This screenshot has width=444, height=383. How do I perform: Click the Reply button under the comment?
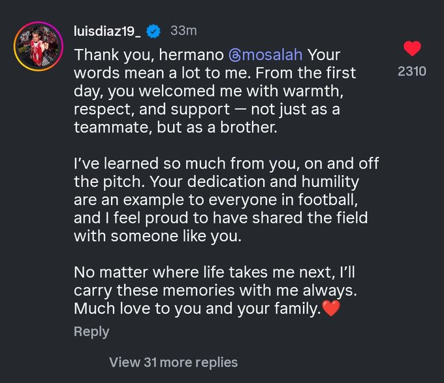[x=91, y=331]
